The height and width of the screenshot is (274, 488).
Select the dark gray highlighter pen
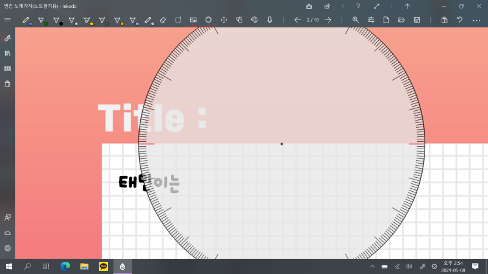coord(103,20)
